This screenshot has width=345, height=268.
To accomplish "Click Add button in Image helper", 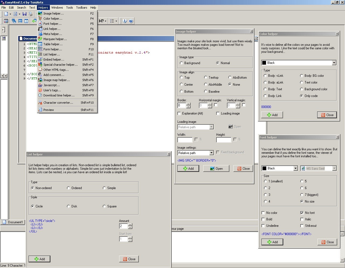I will tap(188, 169).
